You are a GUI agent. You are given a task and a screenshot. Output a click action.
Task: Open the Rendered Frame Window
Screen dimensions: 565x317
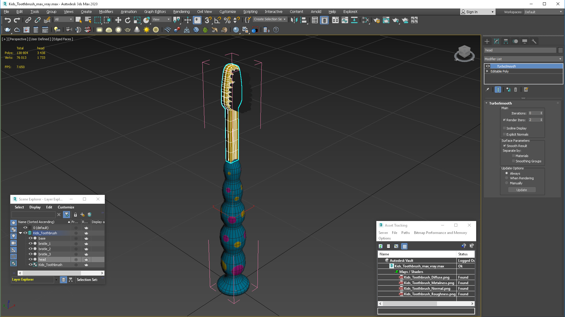tap(386, 20)
